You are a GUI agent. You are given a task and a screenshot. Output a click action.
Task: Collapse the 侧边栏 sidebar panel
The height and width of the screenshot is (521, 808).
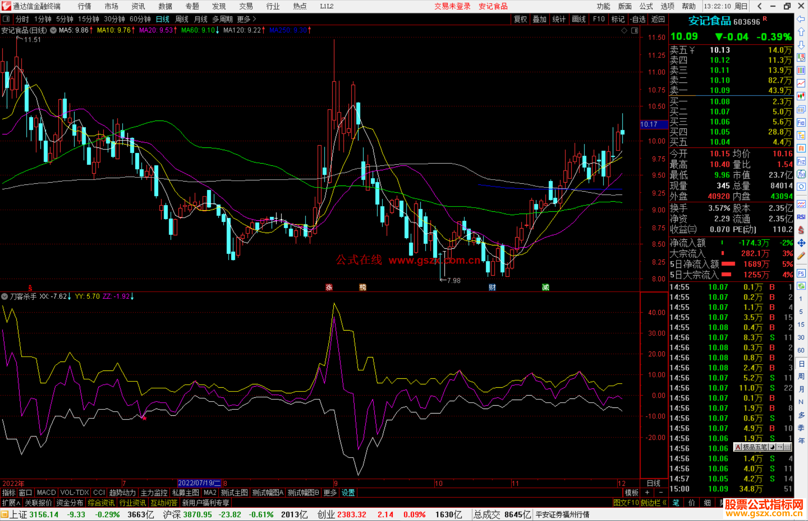click(x=654, y=503)
